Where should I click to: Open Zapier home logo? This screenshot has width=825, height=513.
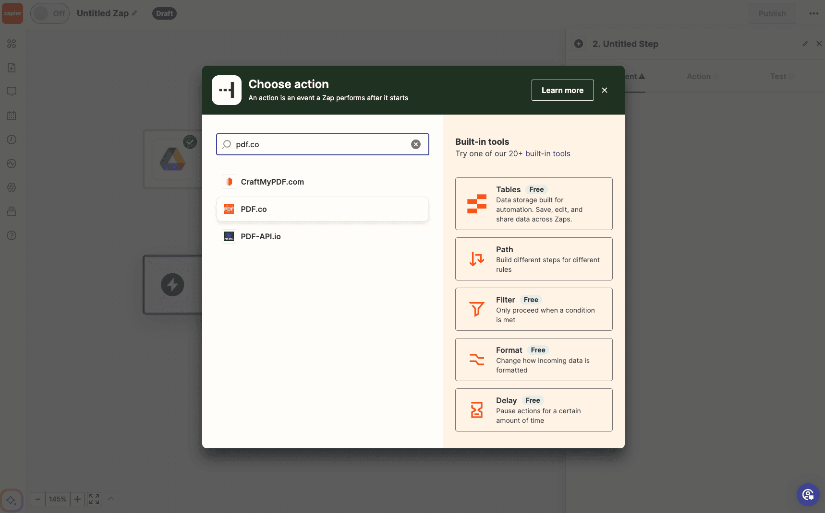click(x=12, y=13)
